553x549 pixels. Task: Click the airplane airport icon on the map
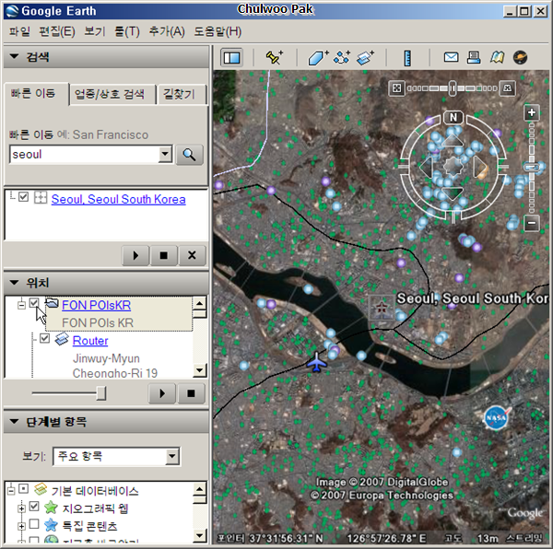tap(317, 362)
